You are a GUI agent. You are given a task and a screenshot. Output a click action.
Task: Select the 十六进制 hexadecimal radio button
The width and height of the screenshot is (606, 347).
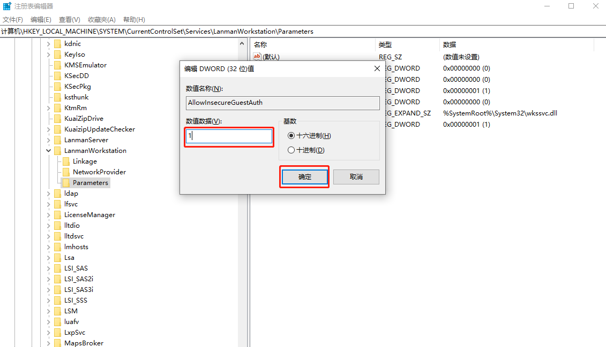291,136
